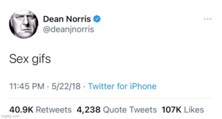
Task: Click the imgflip.com watermark
Action: [10, 116]
